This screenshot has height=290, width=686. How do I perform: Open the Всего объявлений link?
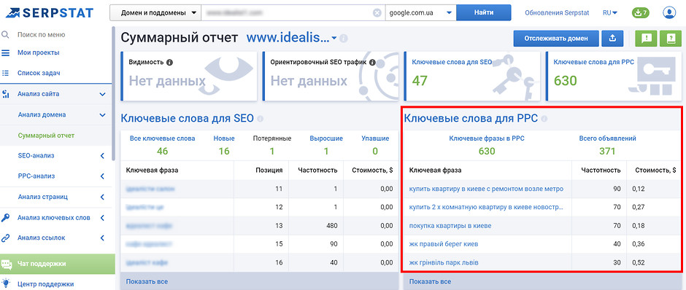pyautogui.click(x=608, y=138)
